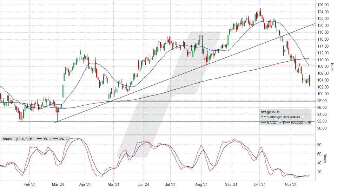Viewport: 337px width, 189px height.
Task: Select the Stoch parameters (10, 6, 6)
Action: 22,139
